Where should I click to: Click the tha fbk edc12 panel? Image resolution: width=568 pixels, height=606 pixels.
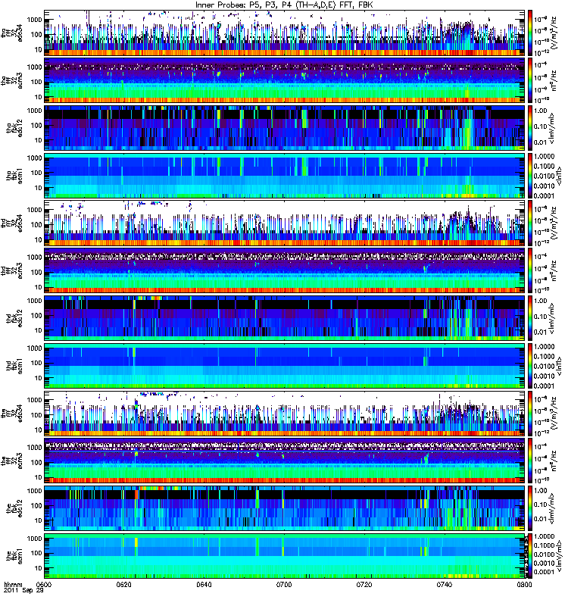pyautogui.click(x=285, y=128)
